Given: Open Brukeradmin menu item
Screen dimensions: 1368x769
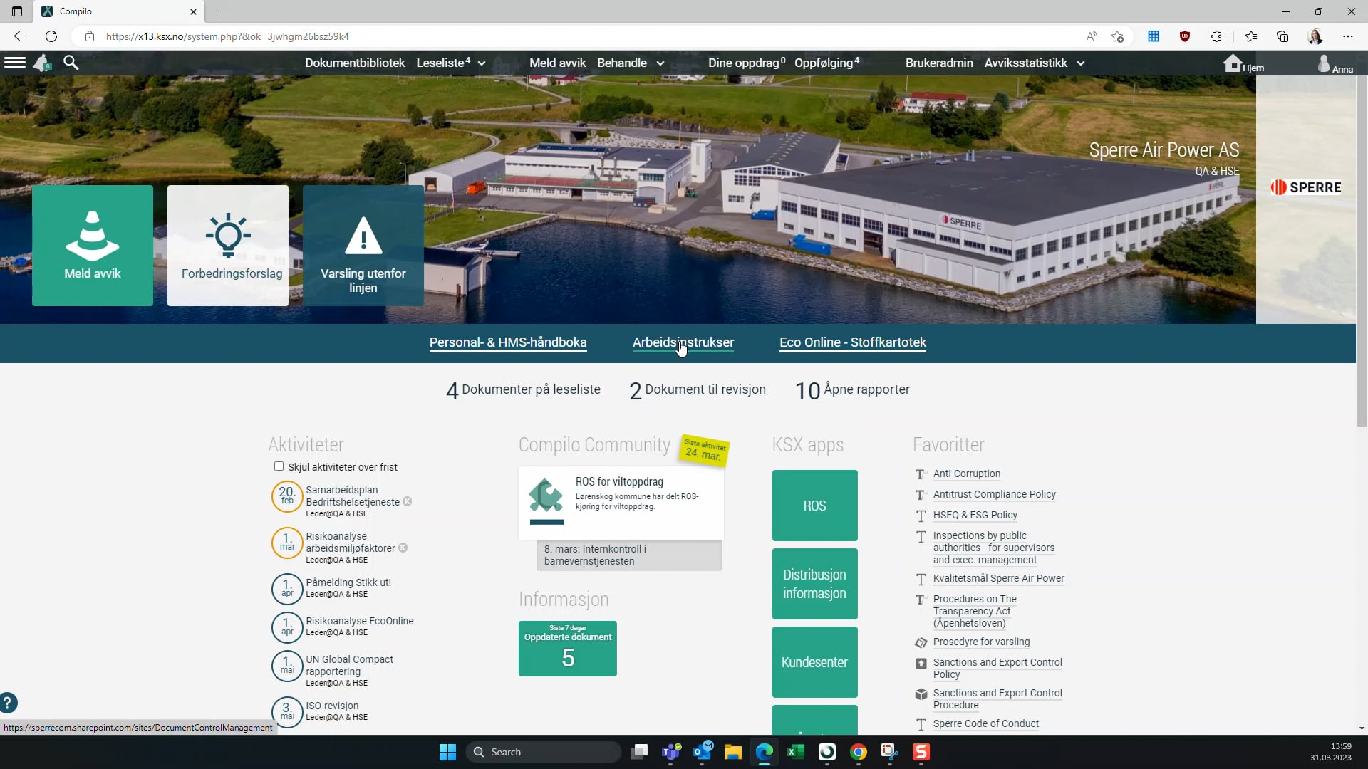Looking at the screenshot, I should coord(938,63).
